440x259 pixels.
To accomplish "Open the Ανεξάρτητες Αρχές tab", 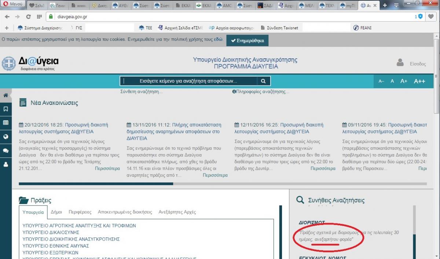I will tap(177, 212).
